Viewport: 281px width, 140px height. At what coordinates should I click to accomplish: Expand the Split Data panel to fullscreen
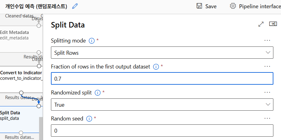tap(261, 24)
